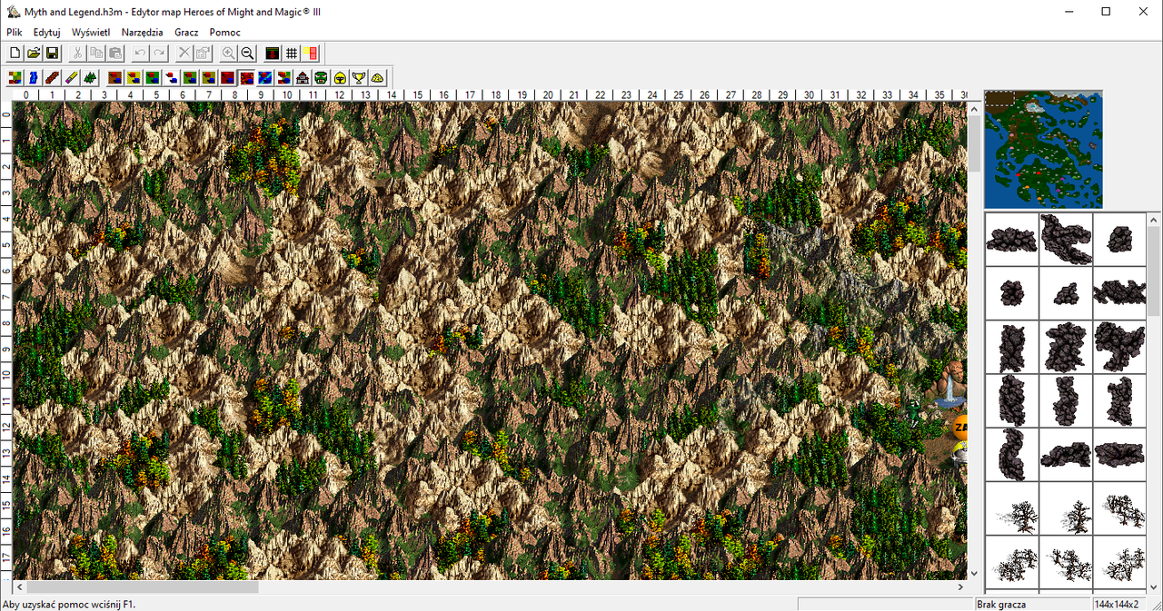Maximize the map editor window
1163x611 pixels.
tap(1106, 12)
